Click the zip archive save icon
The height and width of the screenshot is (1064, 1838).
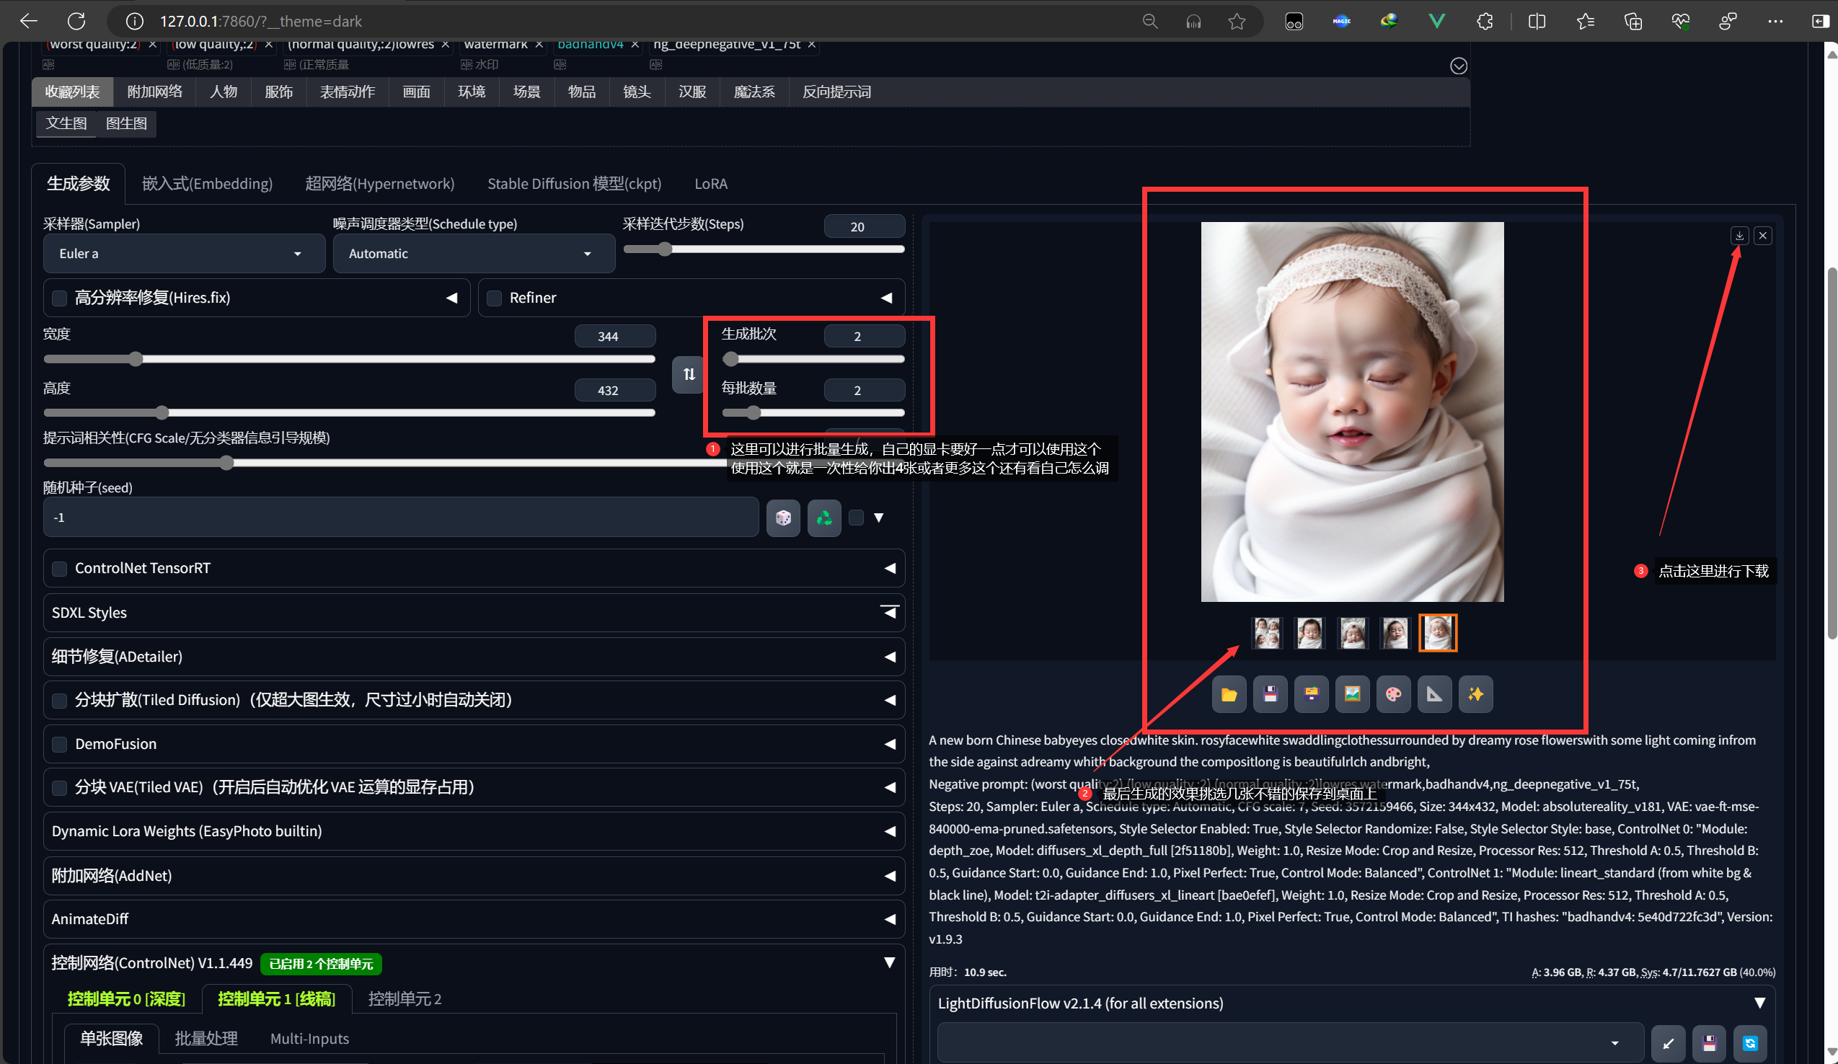[1312, 694]
